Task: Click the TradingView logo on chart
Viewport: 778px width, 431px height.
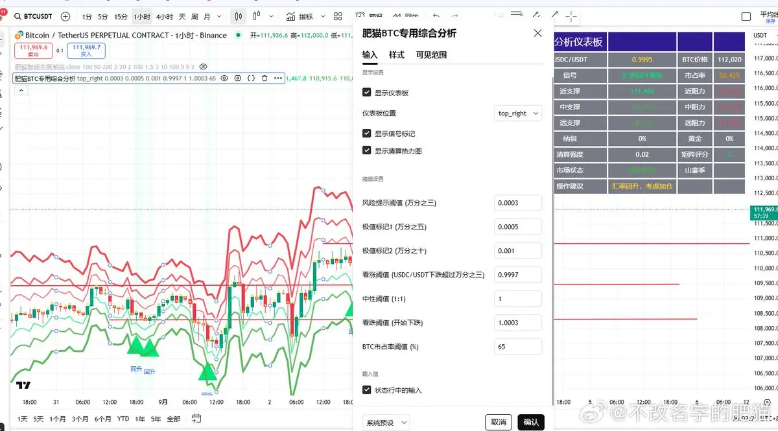Action: click(23, 385)
